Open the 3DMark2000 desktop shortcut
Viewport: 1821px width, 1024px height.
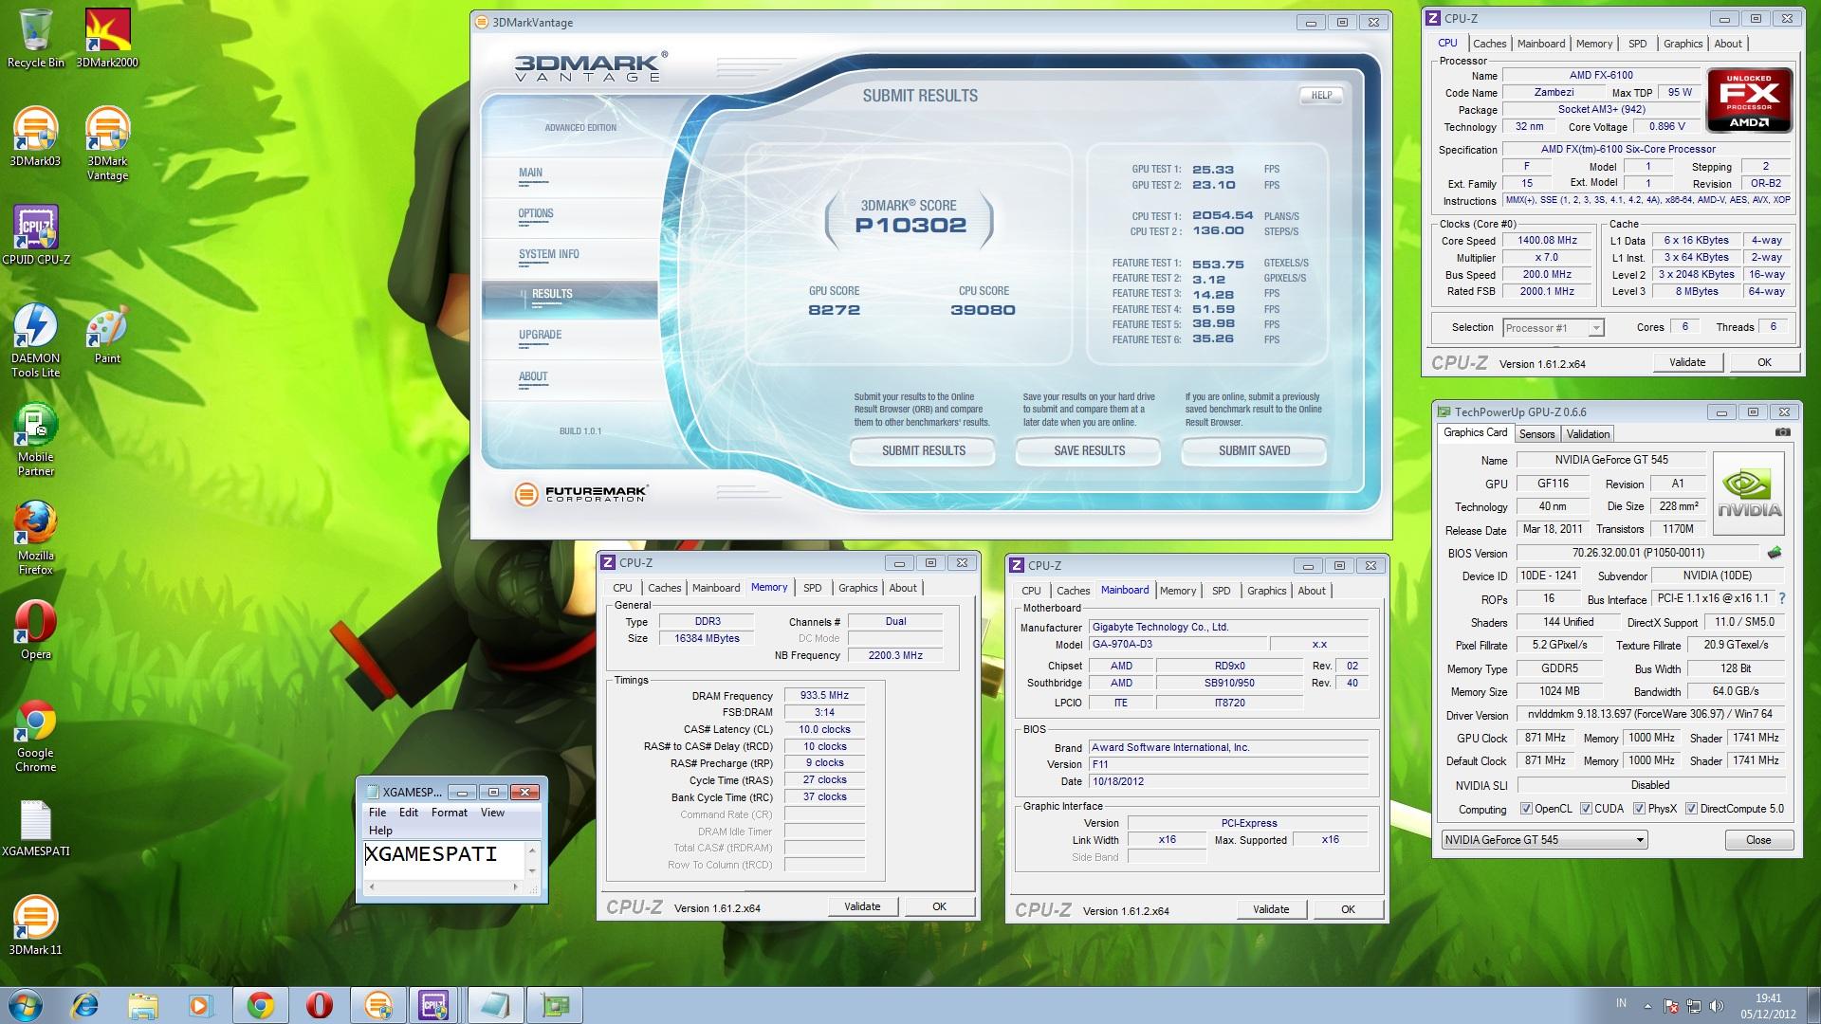(x=107, y=38)
